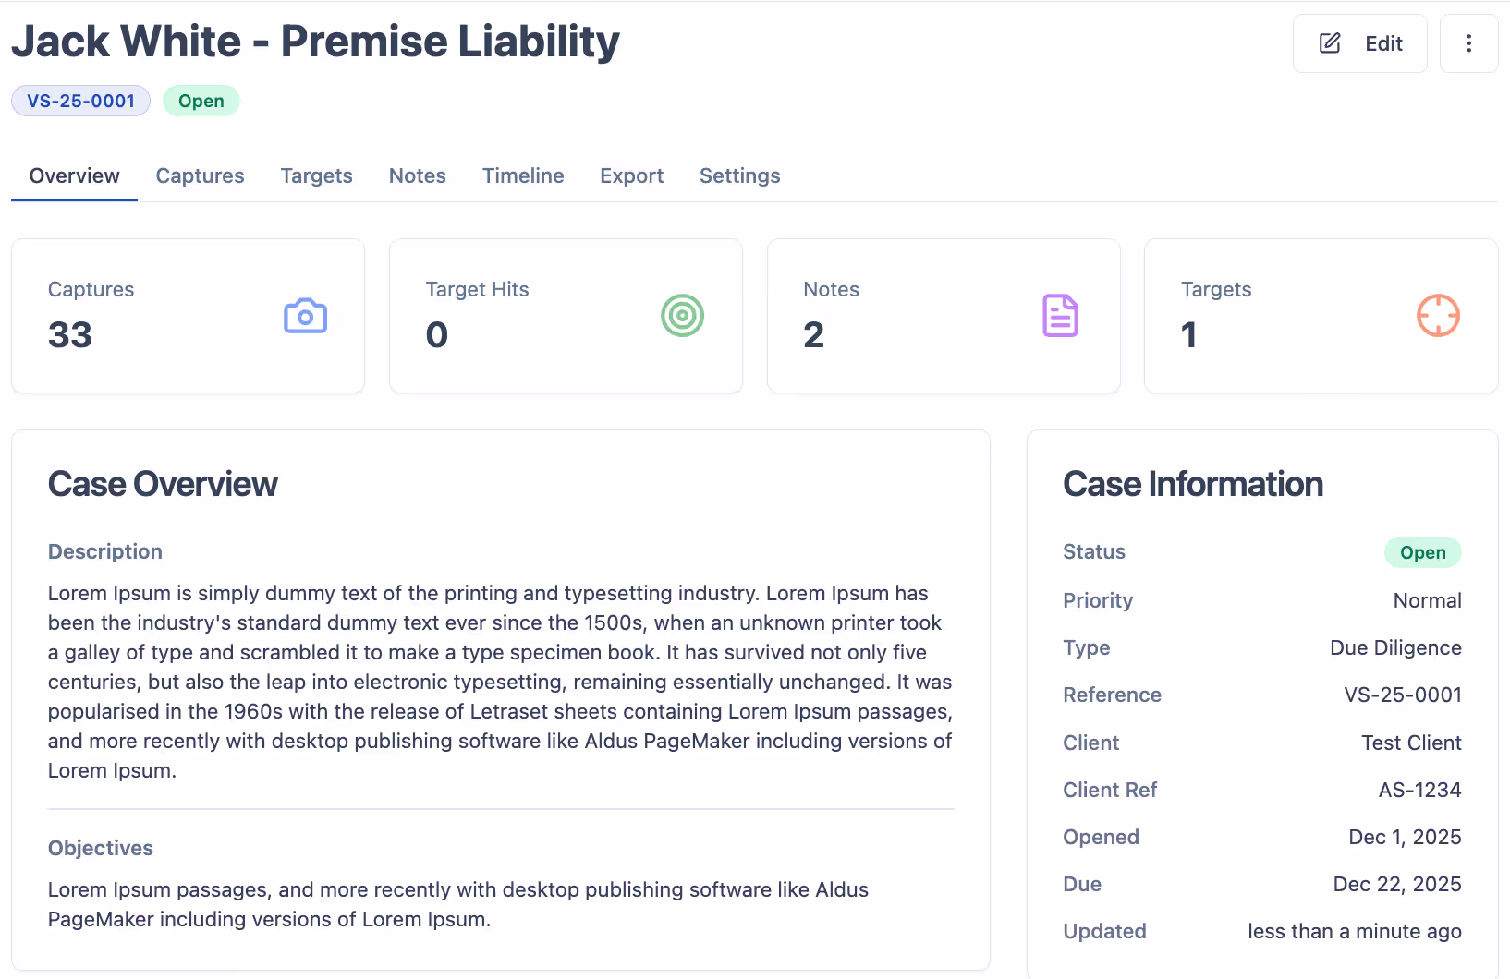Viewport: 1510px width, 979px height.
Task: Select the Overview tab
Action: point(74,175)
